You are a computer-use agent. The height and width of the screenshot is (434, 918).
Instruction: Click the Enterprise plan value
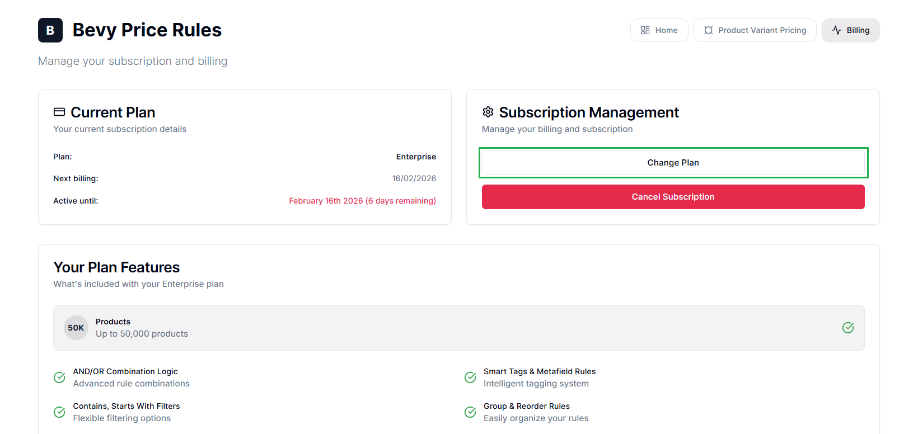pyautogui.click(x=416, y=157)
